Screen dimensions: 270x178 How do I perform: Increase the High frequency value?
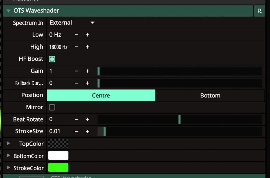click(x=87, y=47)
